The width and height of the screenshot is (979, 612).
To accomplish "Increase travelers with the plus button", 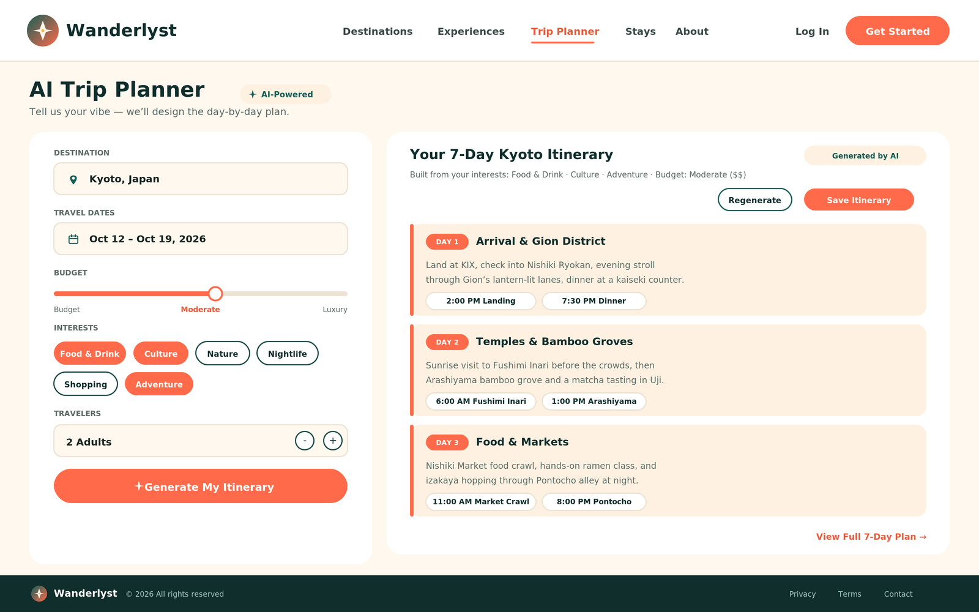I will (x=333, y=441).
